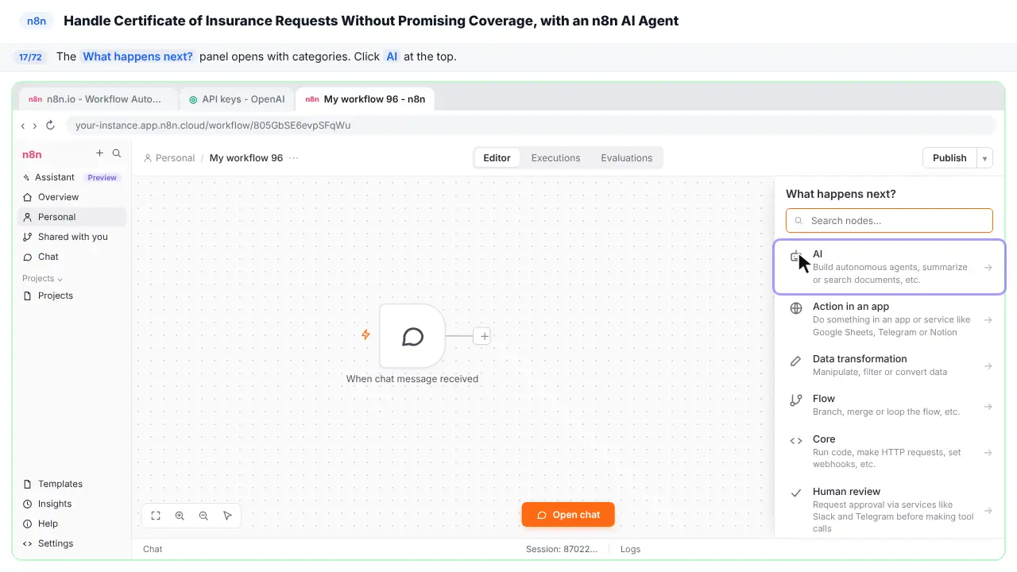Open the workflow options ellipsis menu

point(294,158)
